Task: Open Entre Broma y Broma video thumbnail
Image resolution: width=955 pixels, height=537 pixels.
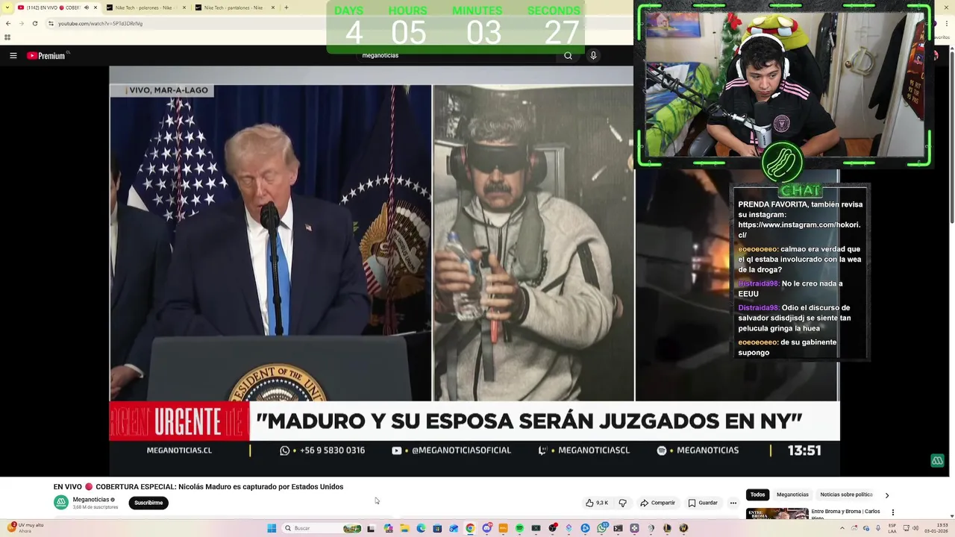Action: pos(777,513)
